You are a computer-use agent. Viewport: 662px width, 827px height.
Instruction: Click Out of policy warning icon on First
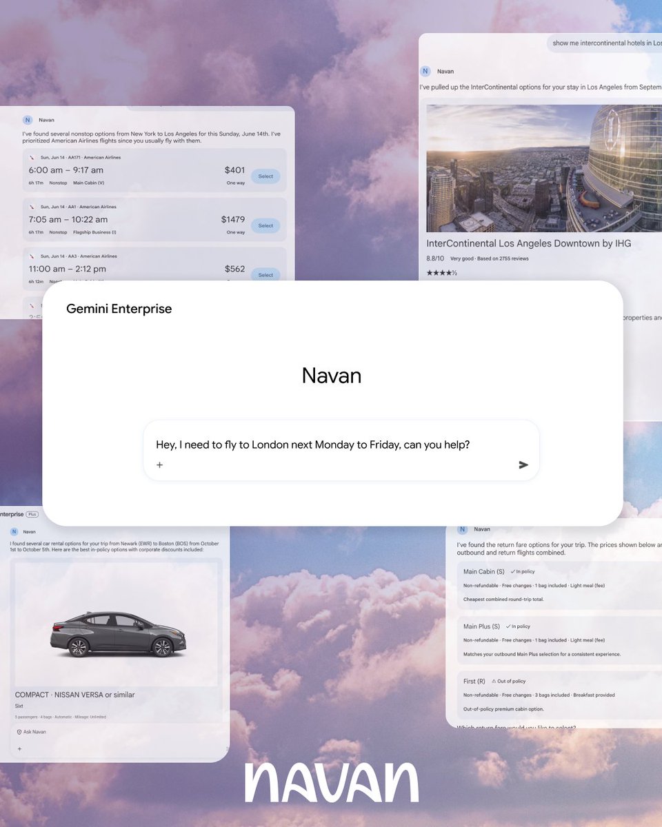pos(494,681)
